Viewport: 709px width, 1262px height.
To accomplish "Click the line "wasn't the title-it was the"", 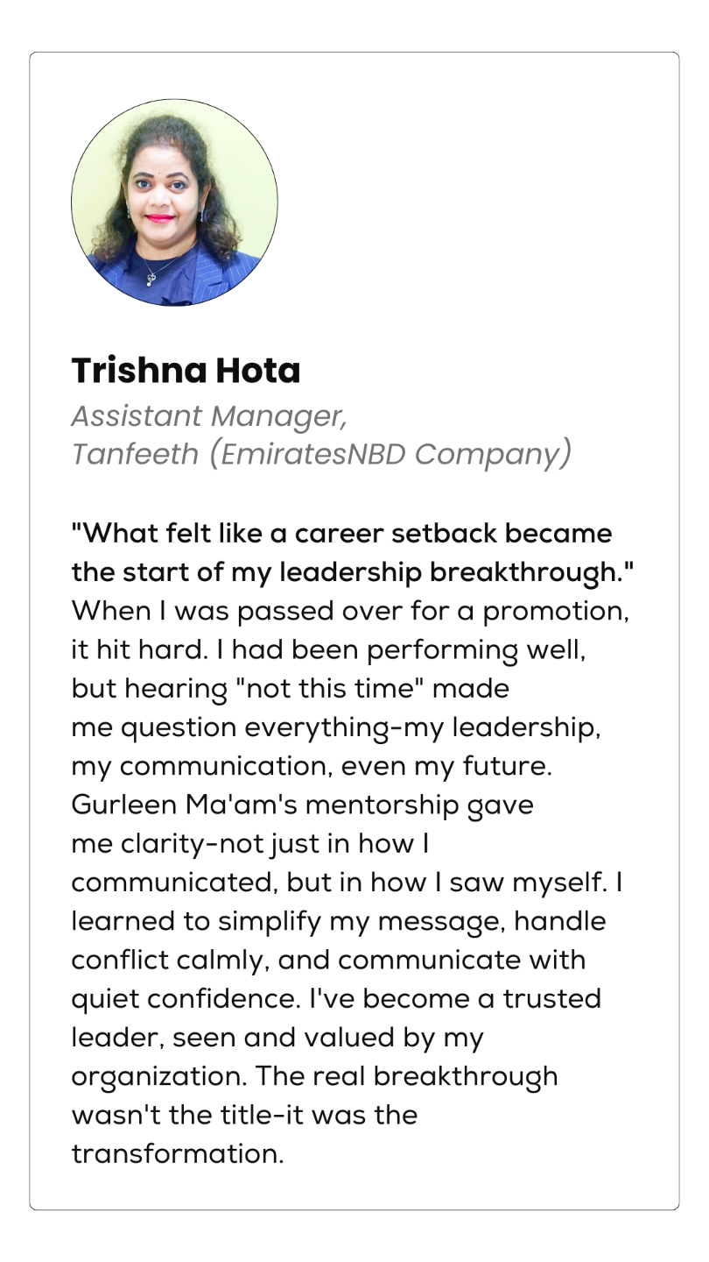I will pyautogui.click(x=244, y=1116).
